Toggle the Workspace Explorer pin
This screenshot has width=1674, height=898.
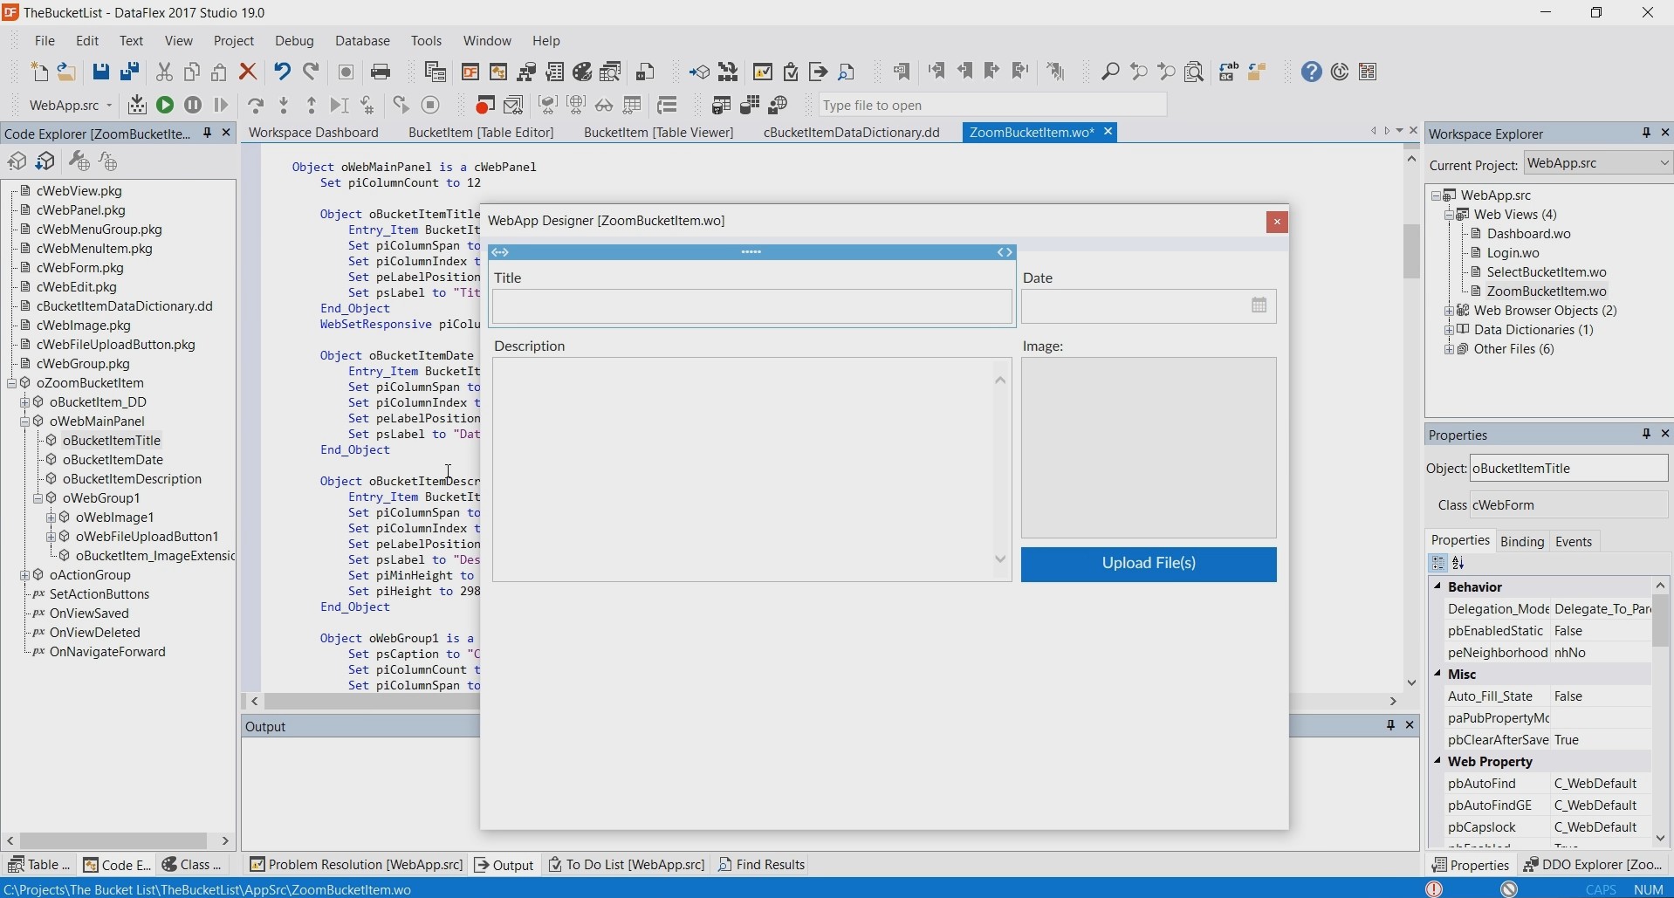[1646, 134]
